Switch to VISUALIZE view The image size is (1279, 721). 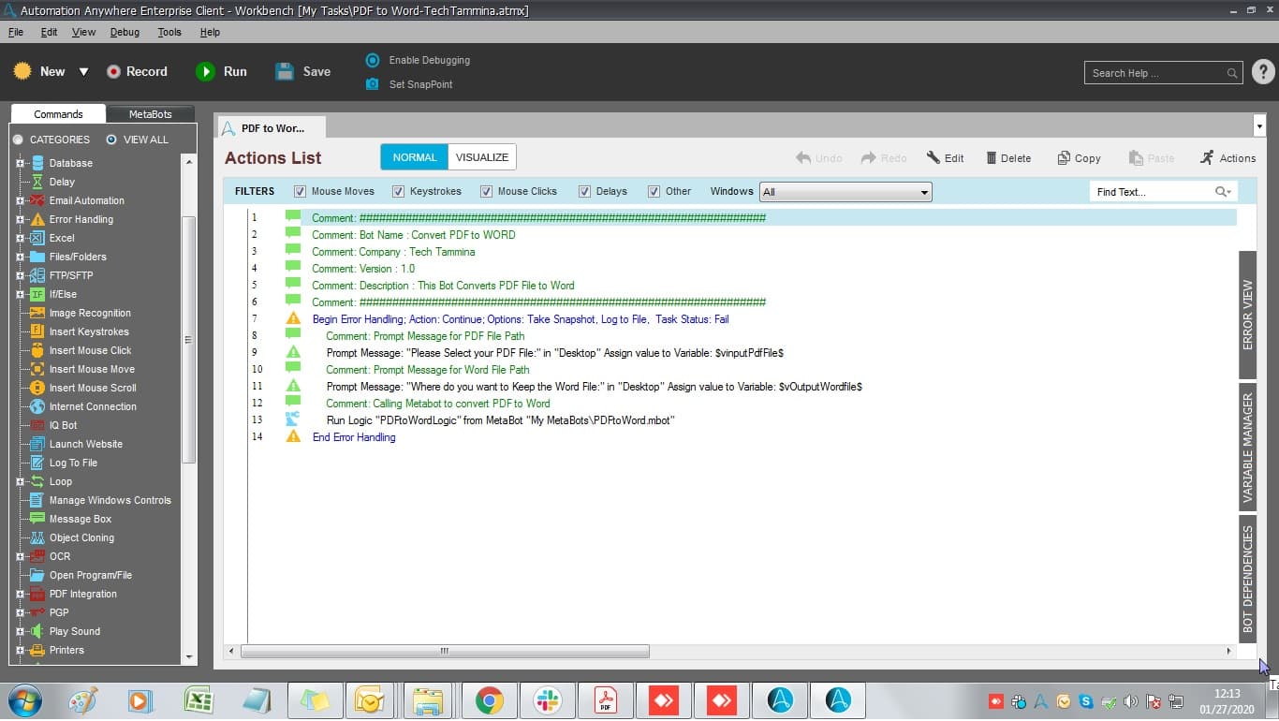[482, 157]
